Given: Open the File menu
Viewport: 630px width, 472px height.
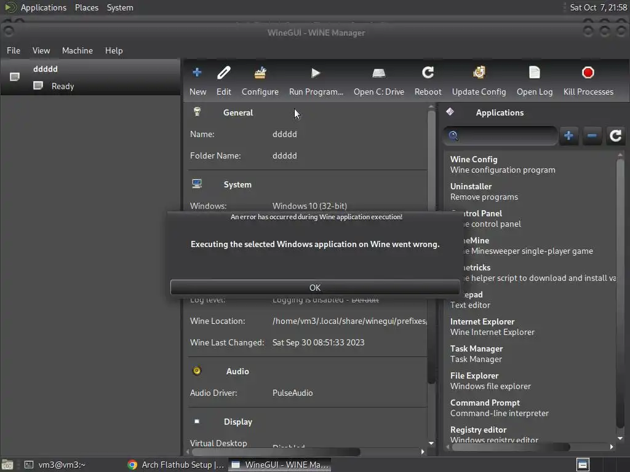Looking at the screenshot, I should click(x=14, y=50).
